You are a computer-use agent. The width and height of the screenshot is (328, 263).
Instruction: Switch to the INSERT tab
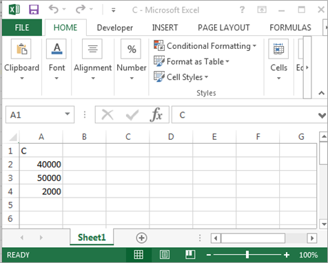[165, 28]
